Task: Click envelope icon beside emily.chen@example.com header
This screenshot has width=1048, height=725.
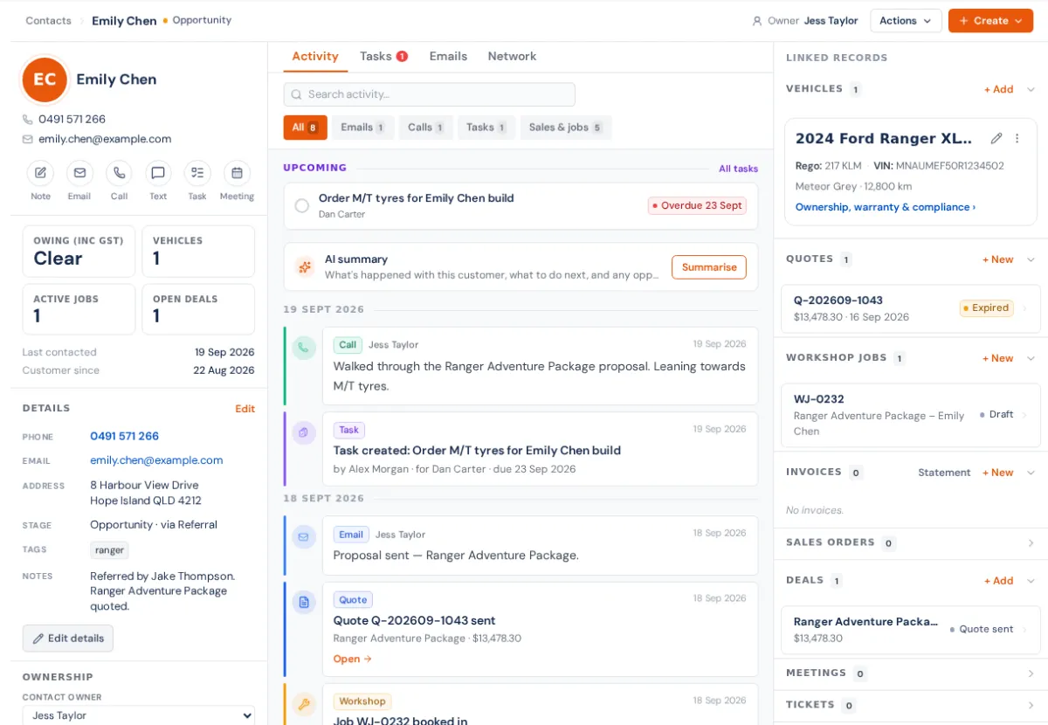Action: (x=28, y=139)
